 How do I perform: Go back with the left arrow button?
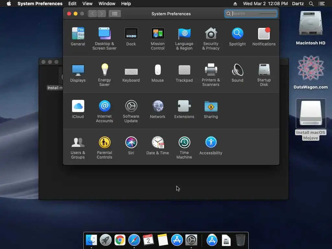92,14
